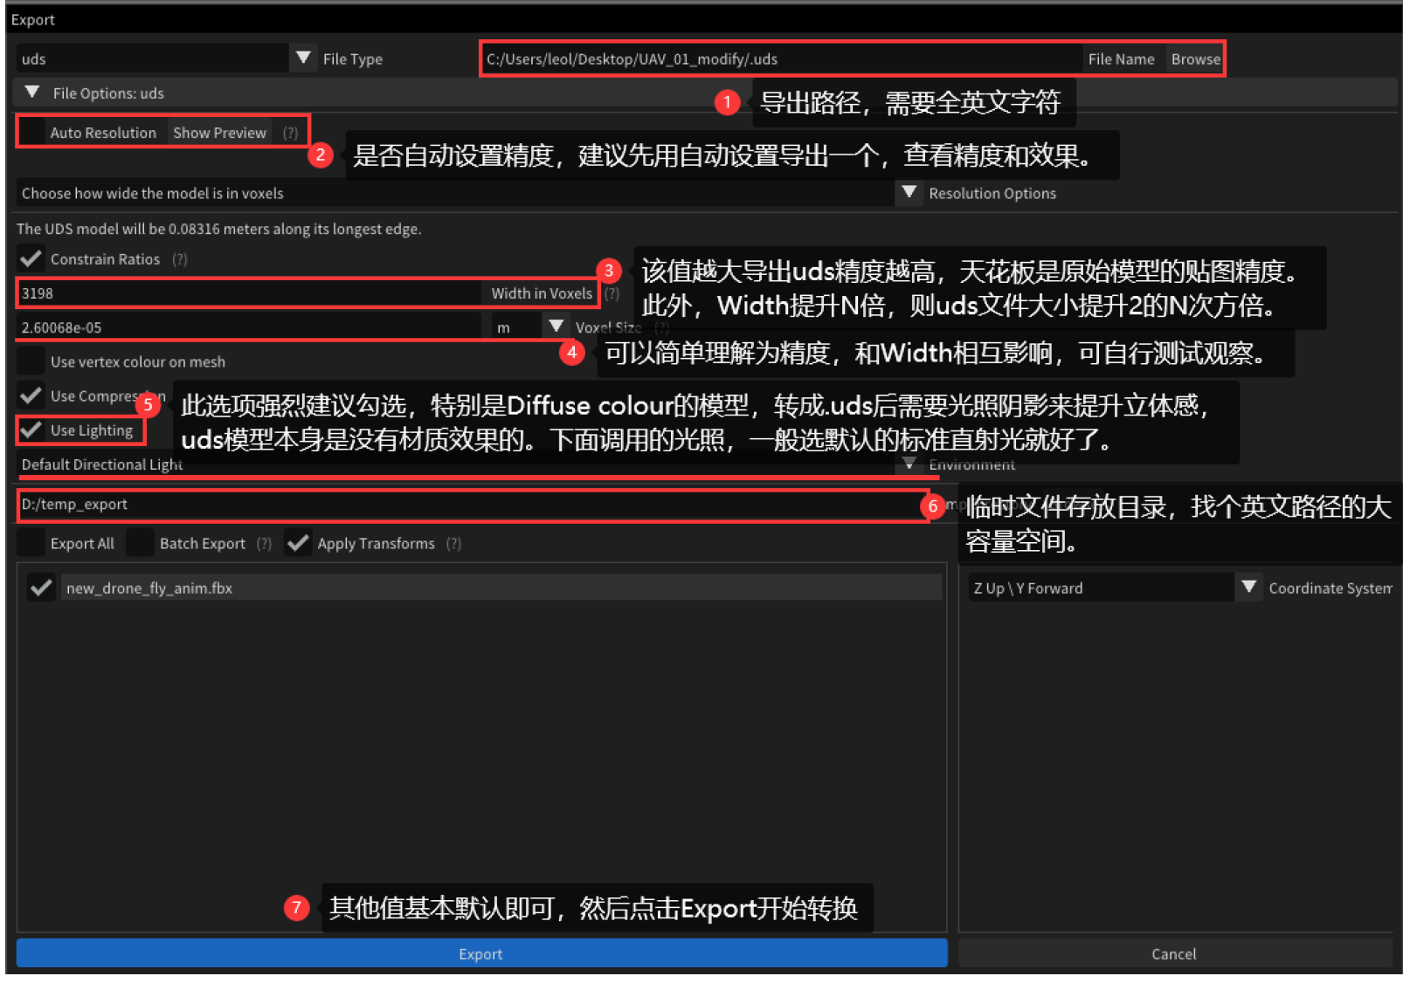1403x983 pixels.
Task: Open the Default Directional Light environment dropdown
Action: tap(909, 464)
